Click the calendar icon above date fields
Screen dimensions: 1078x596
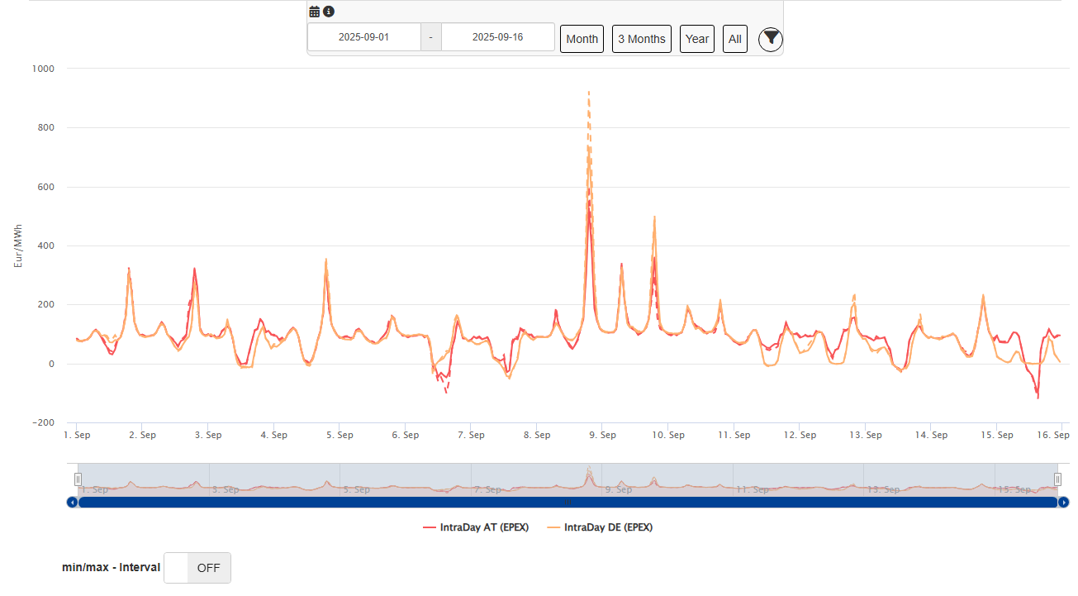315,12
